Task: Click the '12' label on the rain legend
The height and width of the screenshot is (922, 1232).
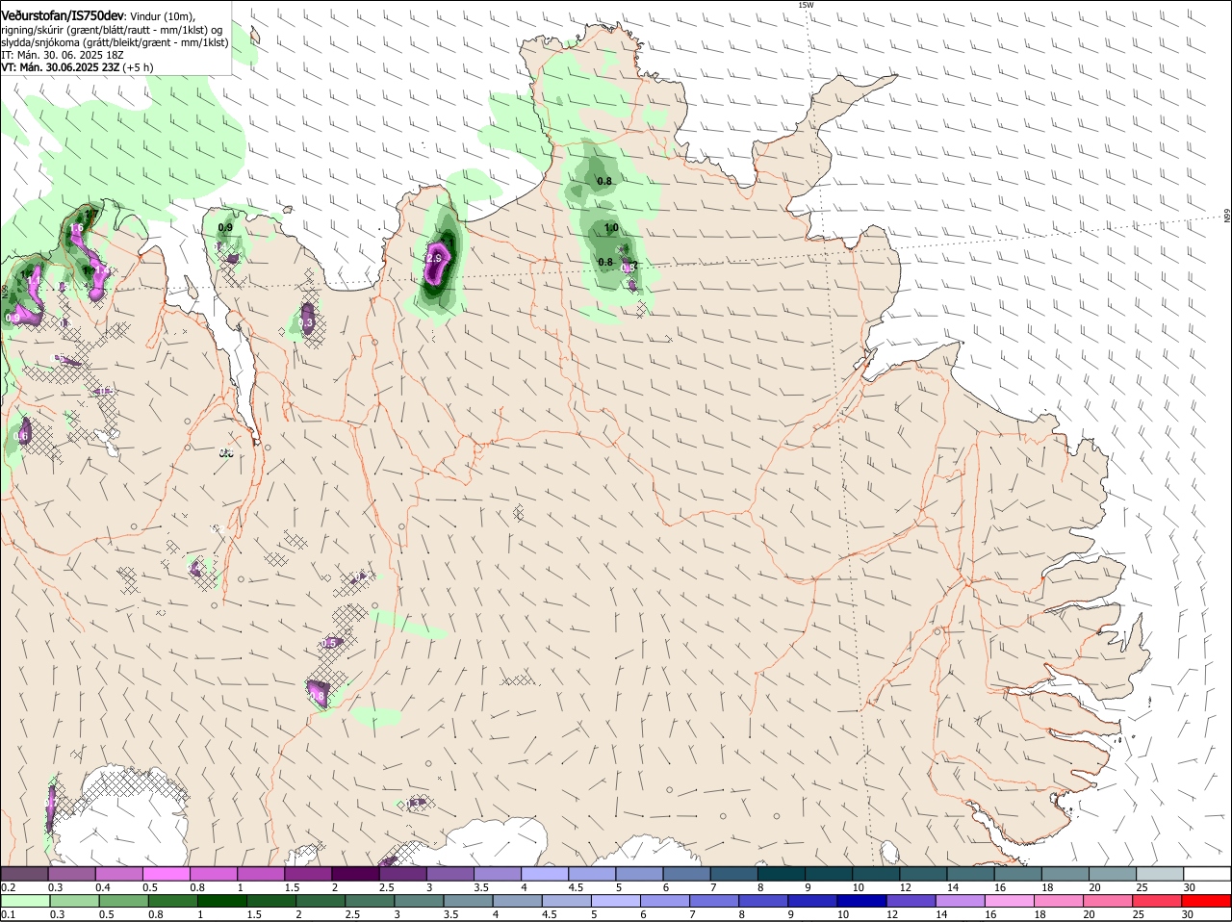Action: 891,915
